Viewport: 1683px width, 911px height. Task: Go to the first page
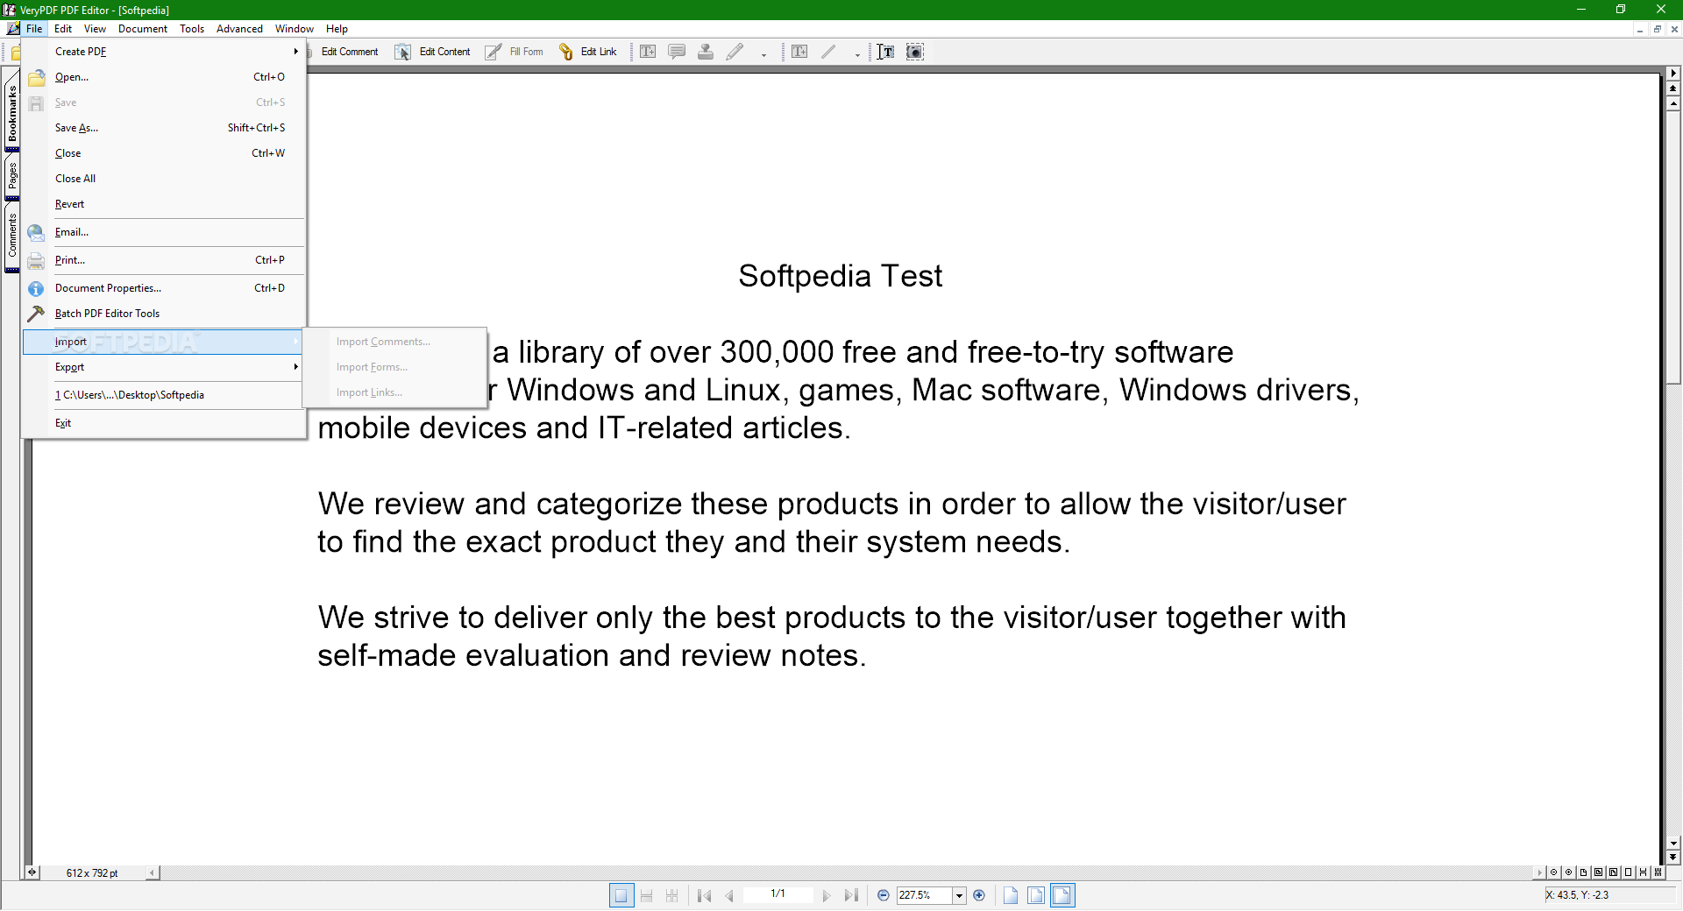(x=705, y=895)
